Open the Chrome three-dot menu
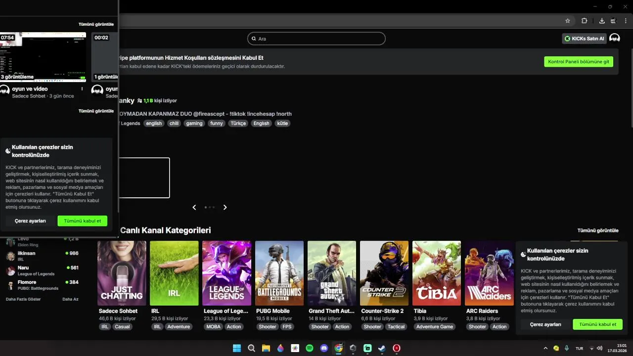Viewport: 633px width, 356px height. click(626, 21)
